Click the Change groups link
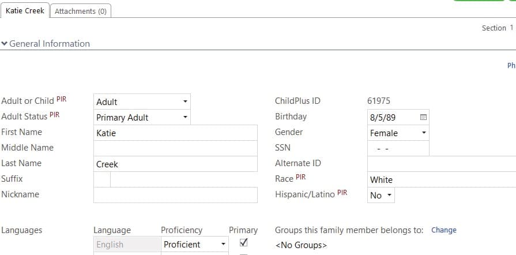 click(443, 230)
